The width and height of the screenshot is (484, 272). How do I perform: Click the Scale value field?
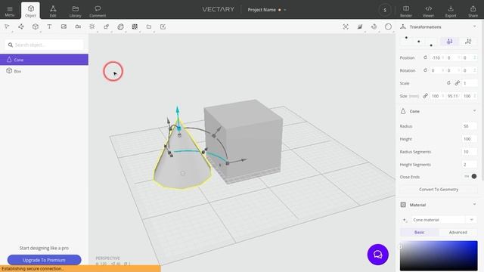470,83
